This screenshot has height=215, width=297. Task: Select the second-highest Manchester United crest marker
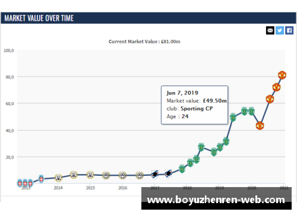coord(276,87)
